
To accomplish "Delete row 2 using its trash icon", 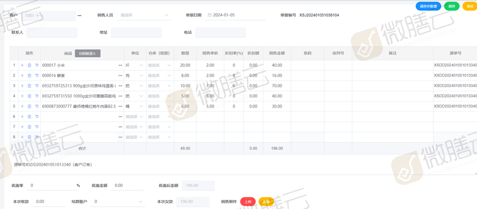I will 29,75.
